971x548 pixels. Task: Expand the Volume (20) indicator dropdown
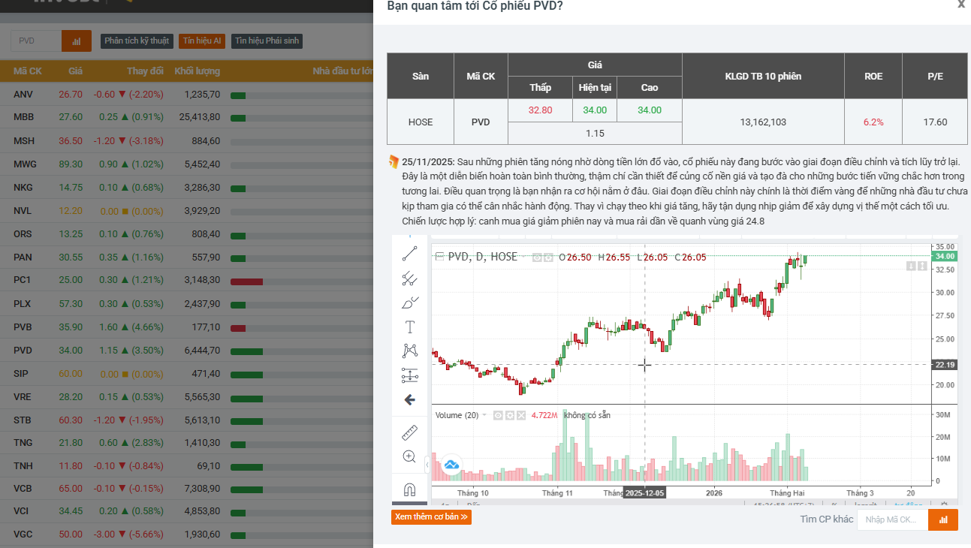point(484,415)
